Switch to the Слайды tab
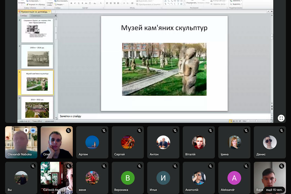 tap(24, 16)
